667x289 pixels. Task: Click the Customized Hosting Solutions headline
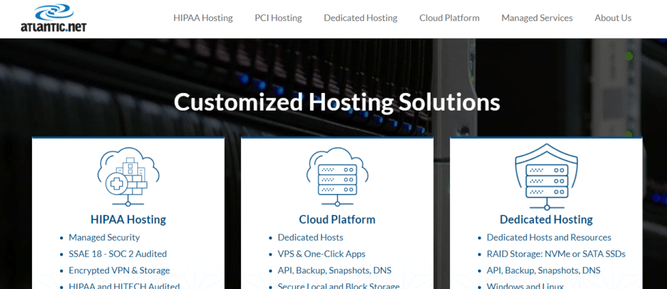click(337, 102)
